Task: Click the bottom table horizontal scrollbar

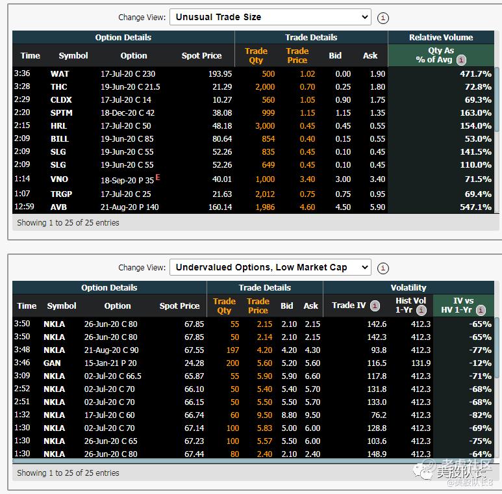Action: tap(253, 461)
